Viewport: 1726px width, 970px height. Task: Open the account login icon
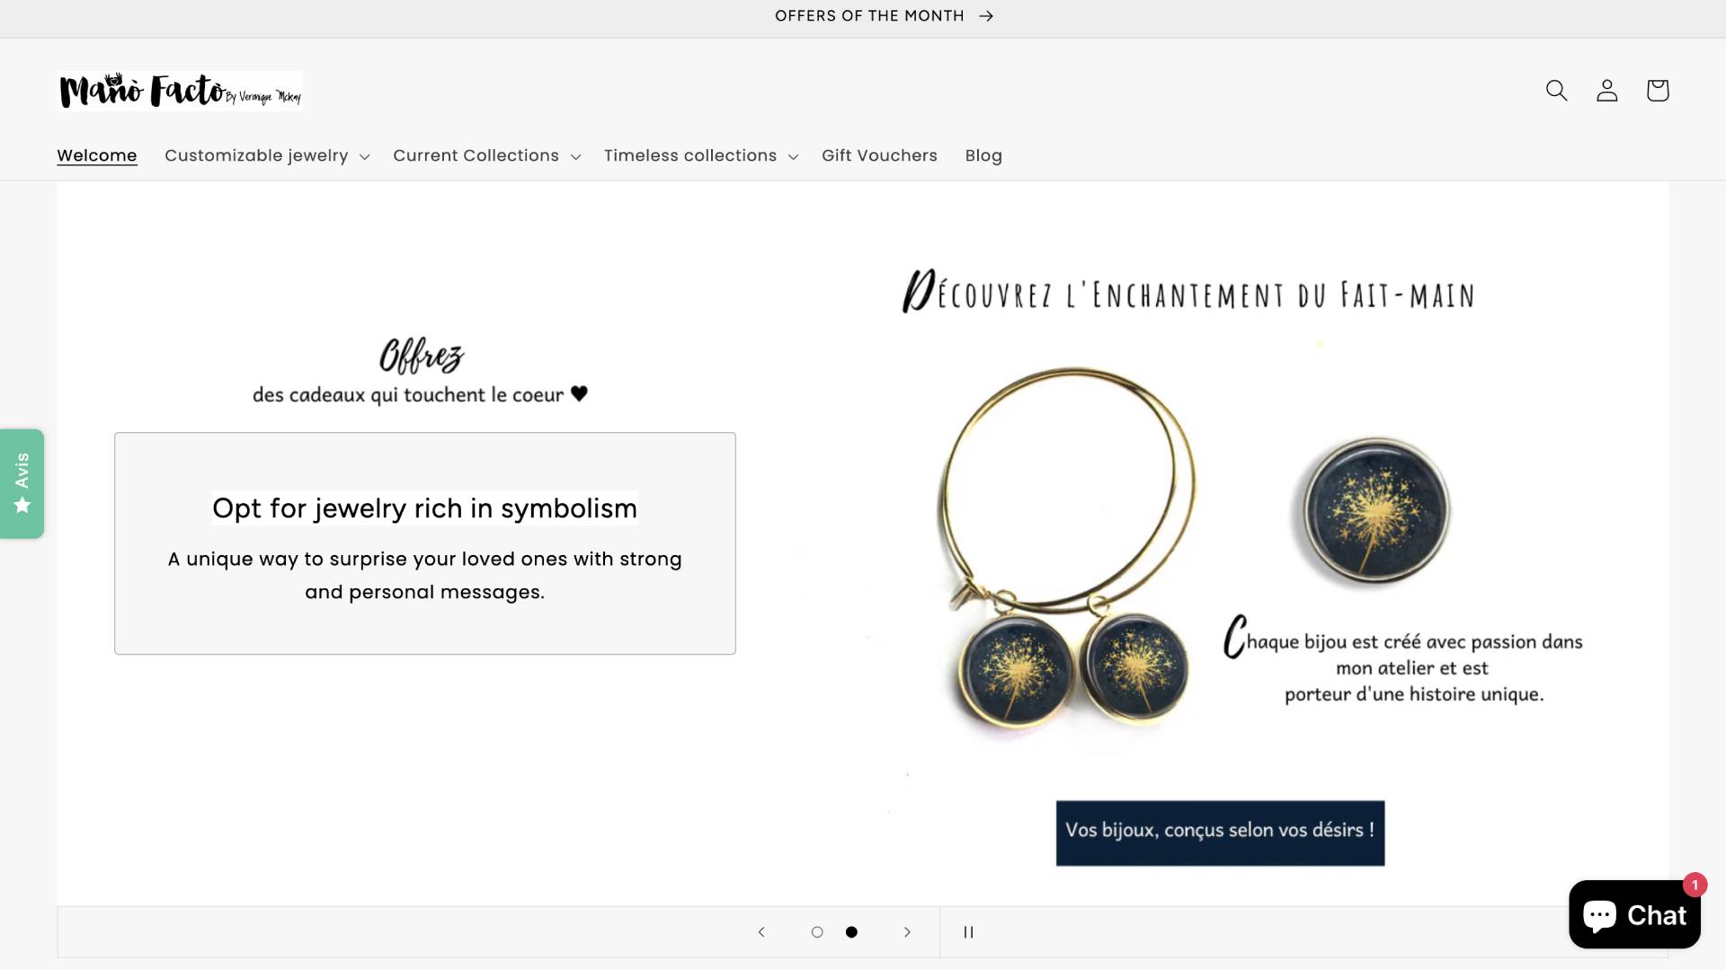click(1606, 91)
